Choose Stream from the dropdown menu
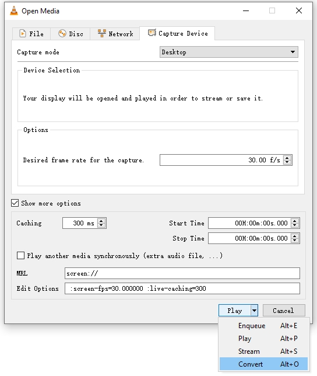This screenshot has width=317, height=376. pos(263,351)
